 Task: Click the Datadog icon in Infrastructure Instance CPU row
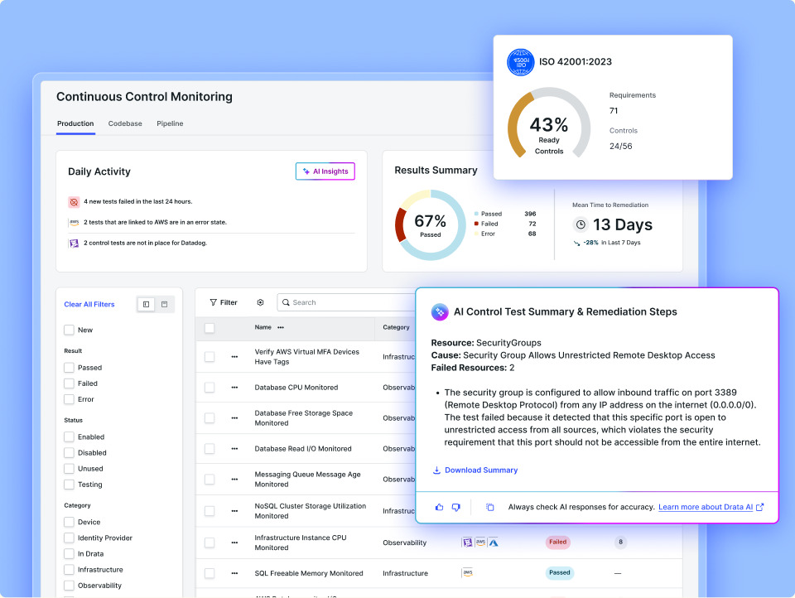pos(467,543)
